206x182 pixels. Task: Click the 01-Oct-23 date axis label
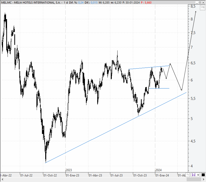point(140,175)
